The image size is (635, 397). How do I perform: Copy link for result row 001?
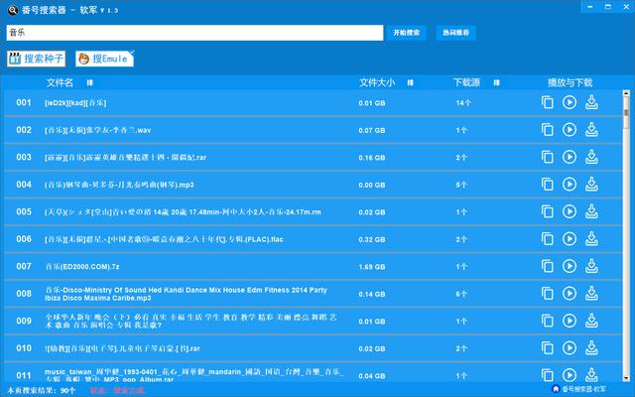(x=548, y=102)
